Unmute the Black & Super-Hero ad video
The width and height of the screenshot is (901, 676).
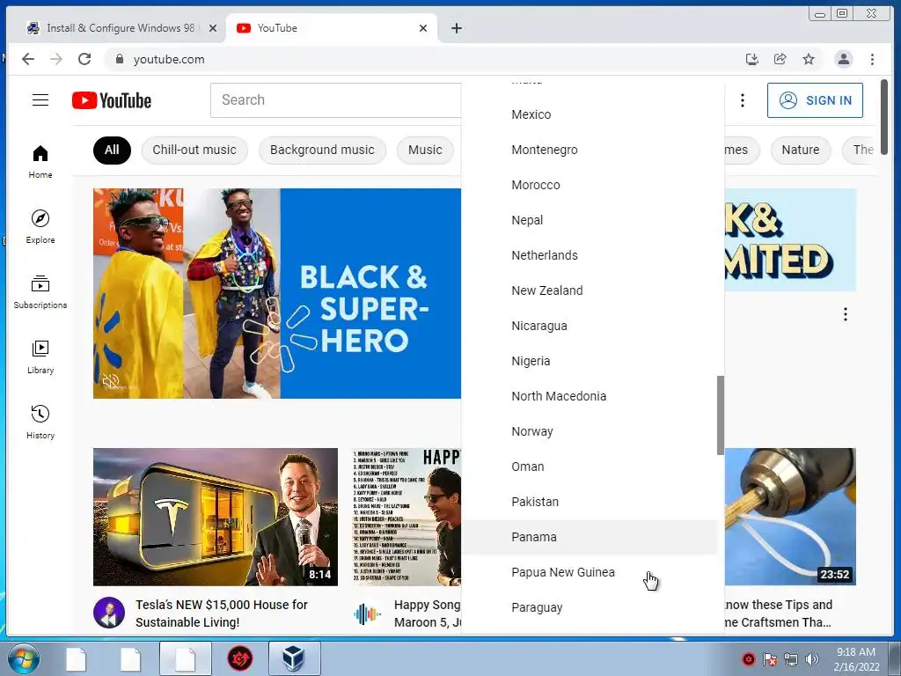[110, 381]
